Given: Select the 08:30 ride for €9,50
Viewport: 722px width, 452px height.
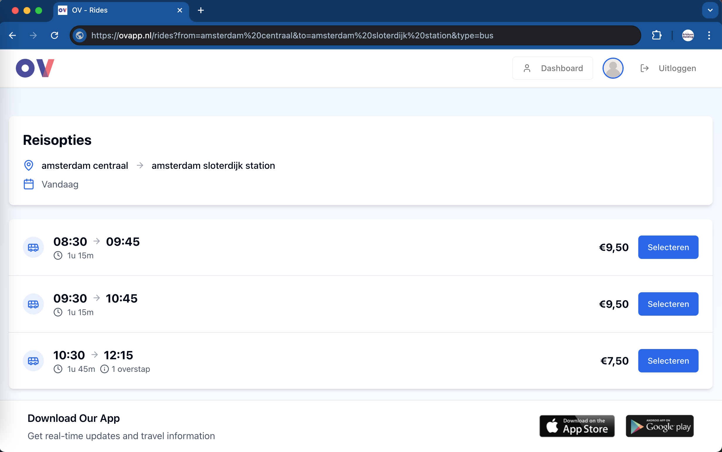Looking at the screenshot, I should click(668, 247).
